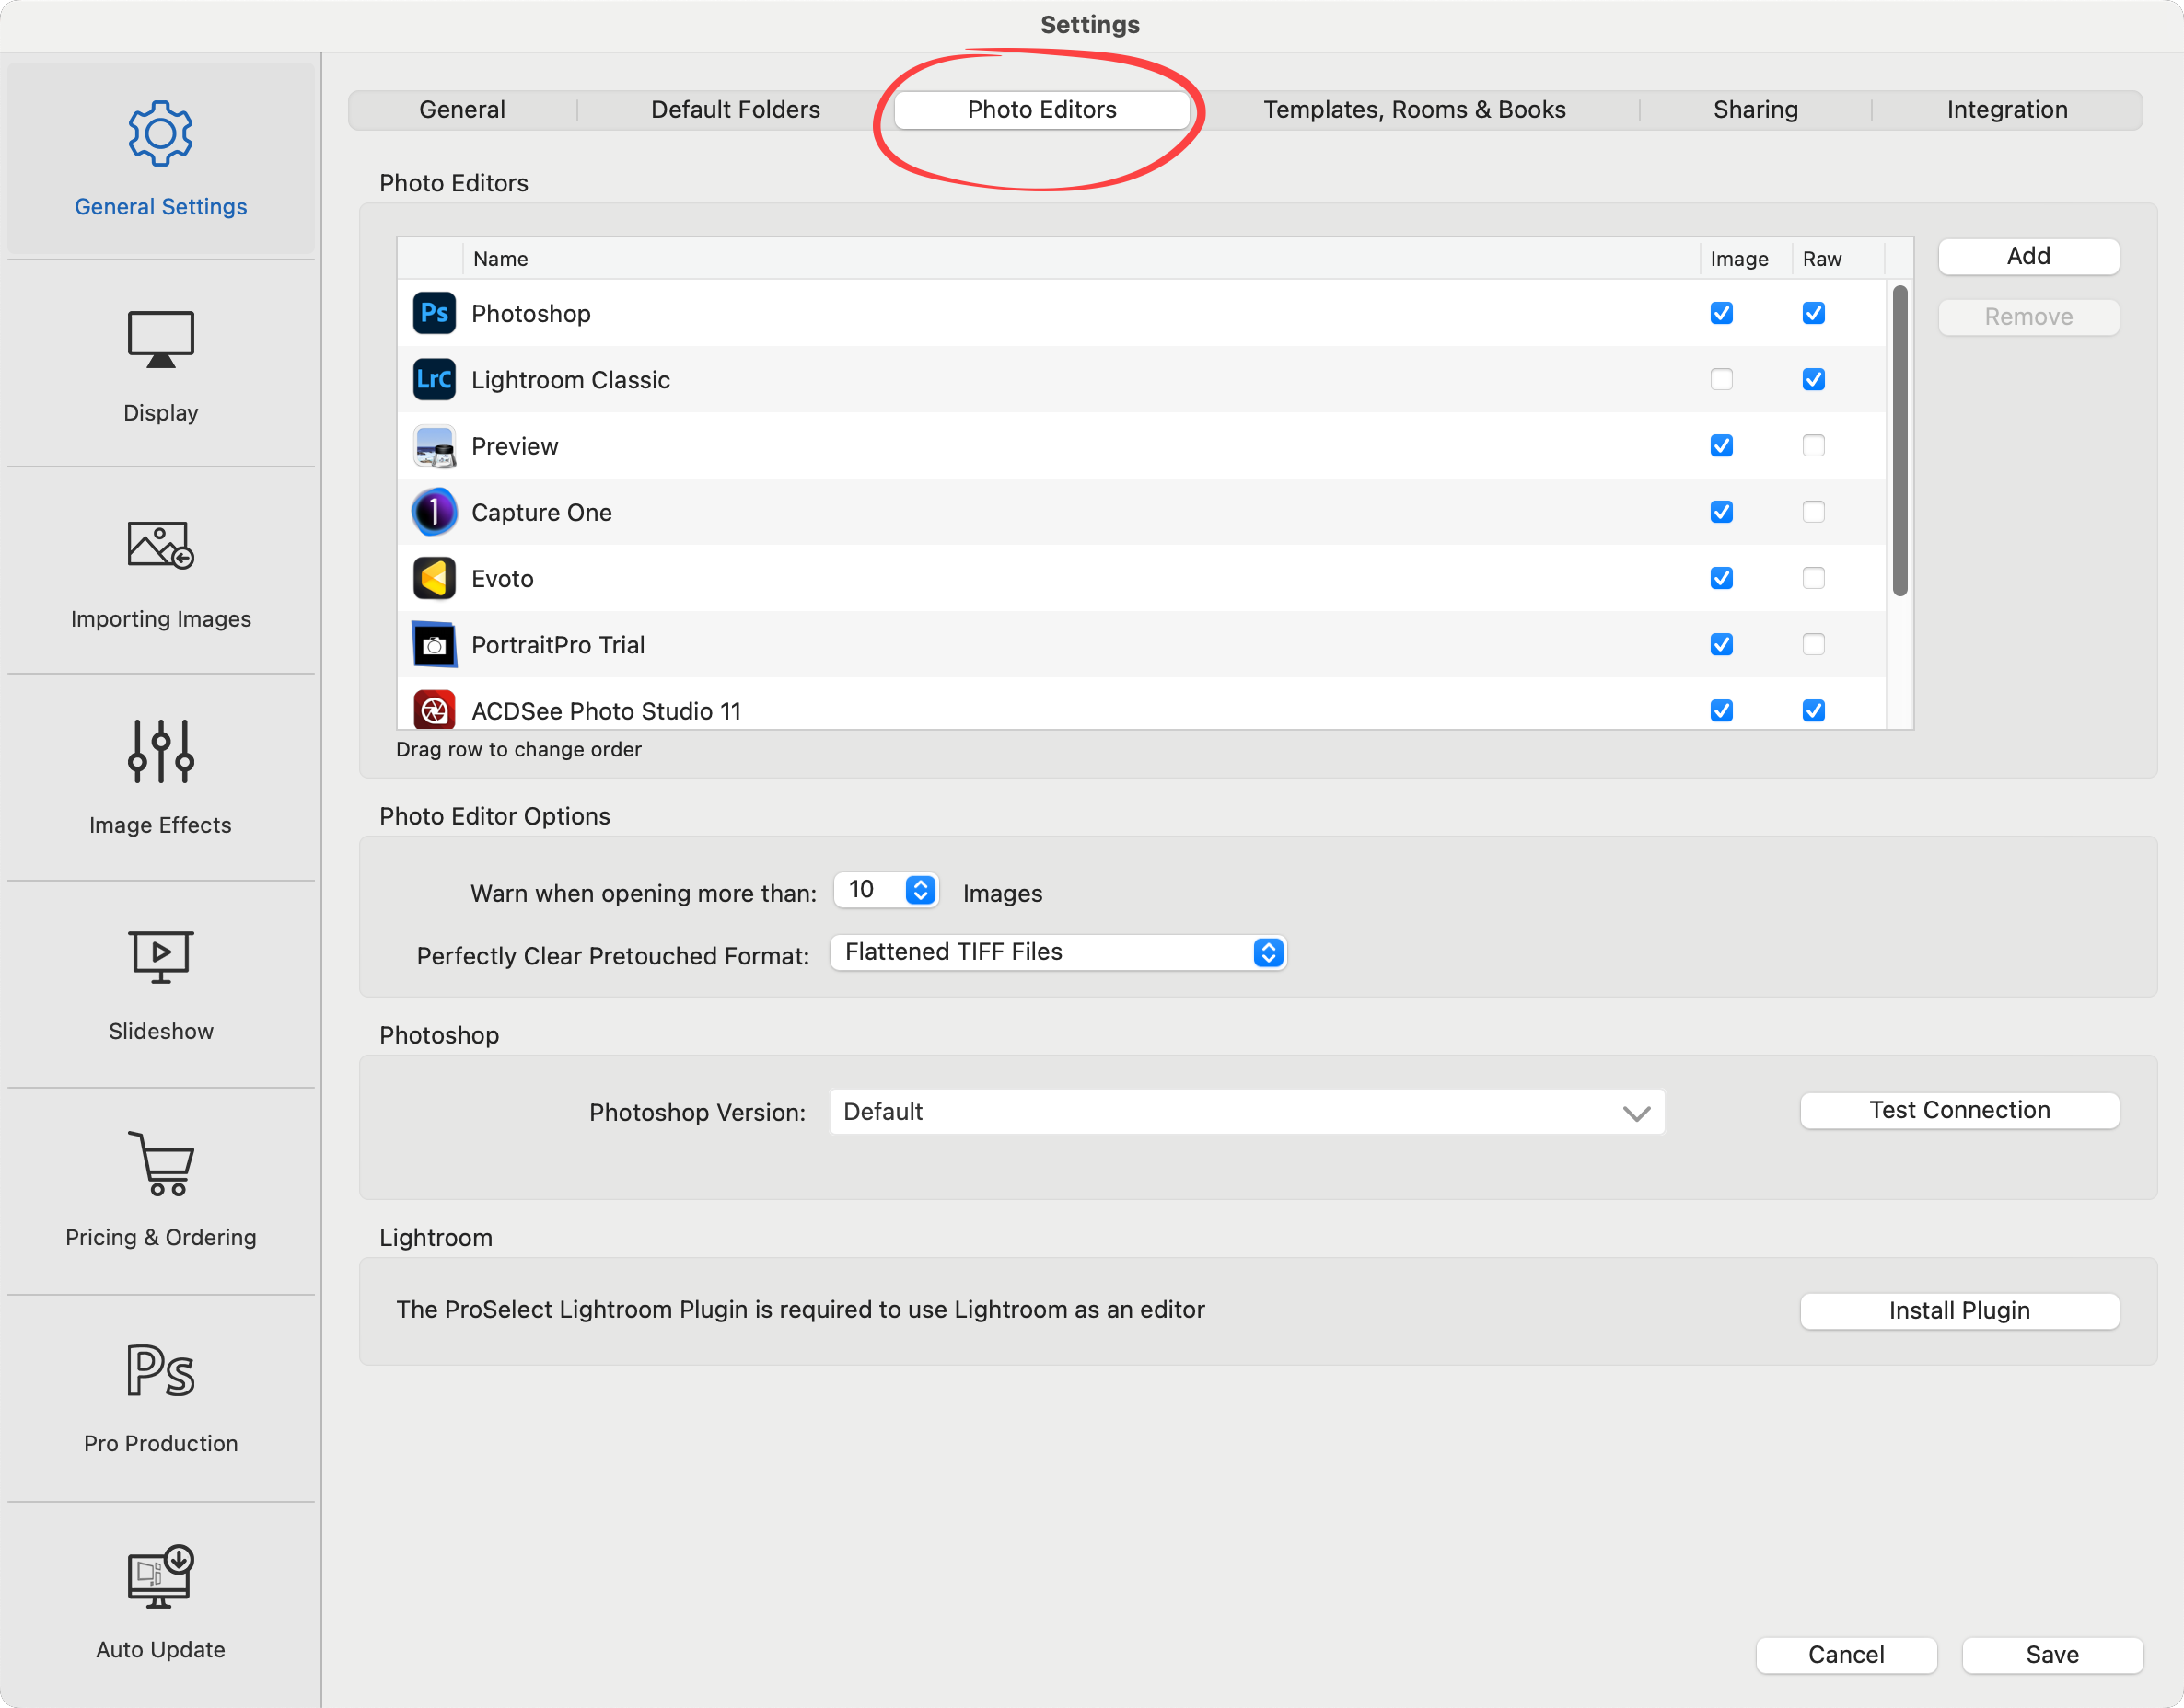The width and height of the screenshot is (2184, 1708).
Task: Open the Auto Update icon
Action: [160, 1577]
